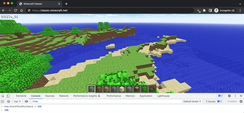Select the wood log block in hotbar

pyautogui.click(x=137, y=89)
